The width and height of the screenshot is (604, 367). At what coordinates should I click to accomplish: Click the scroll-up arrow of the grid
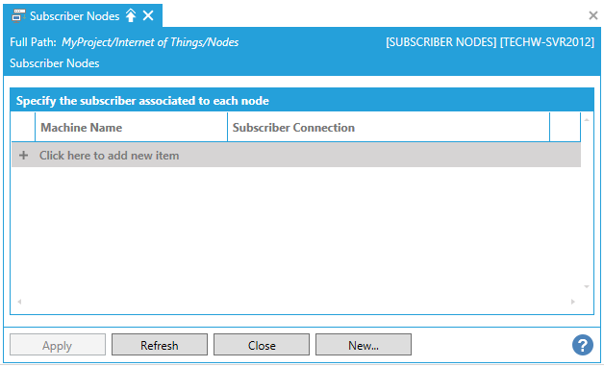[587, 120]
